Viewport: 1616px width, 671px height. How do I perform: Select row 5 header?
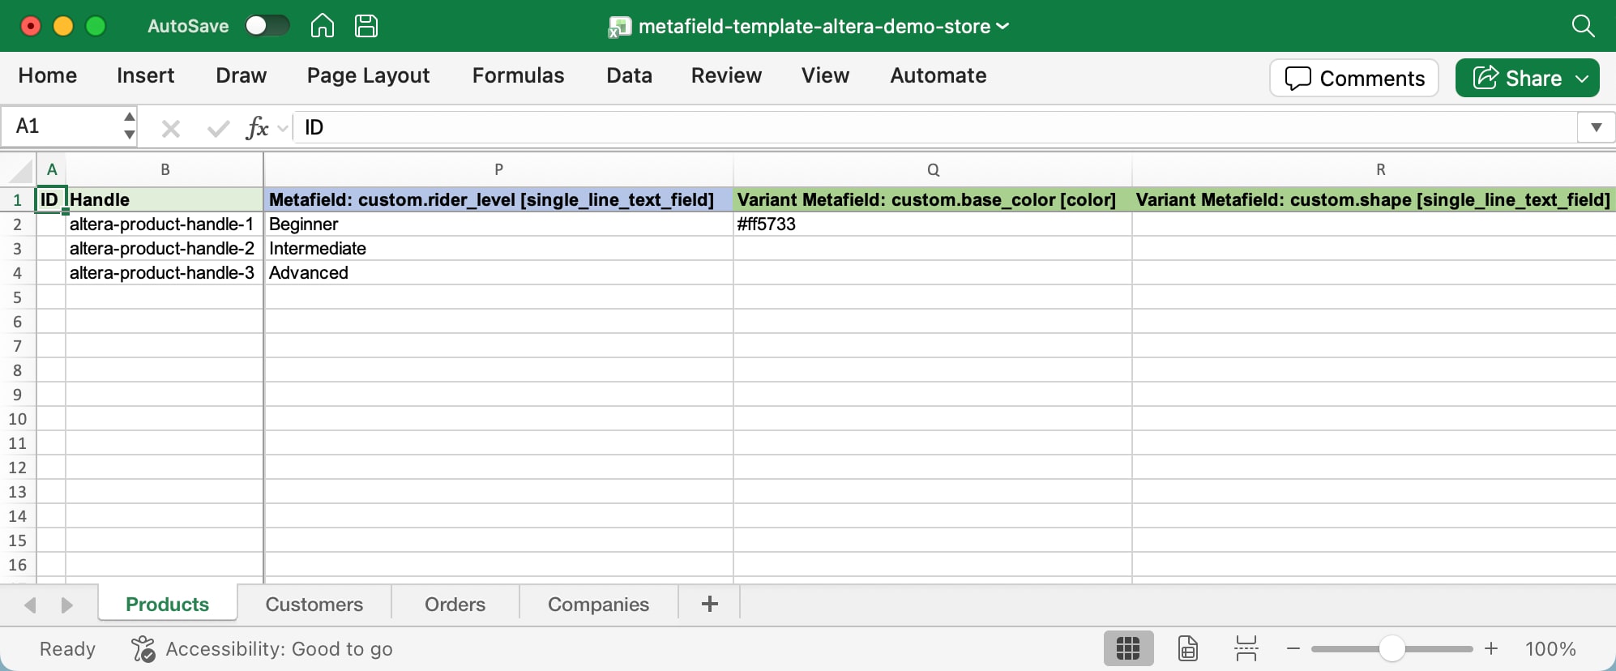pyautogui.click(x=17, y=297)
